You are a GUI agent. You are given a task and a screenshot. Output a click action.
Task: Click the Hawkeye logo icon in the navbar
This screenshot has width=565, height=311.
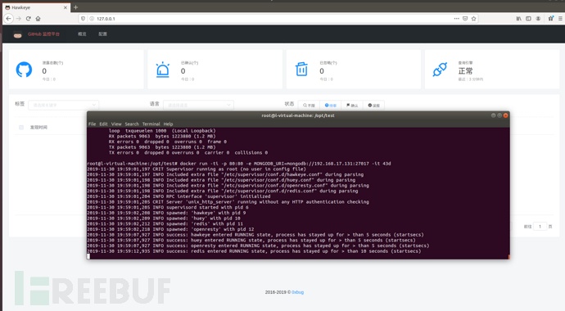click(18, 34)
